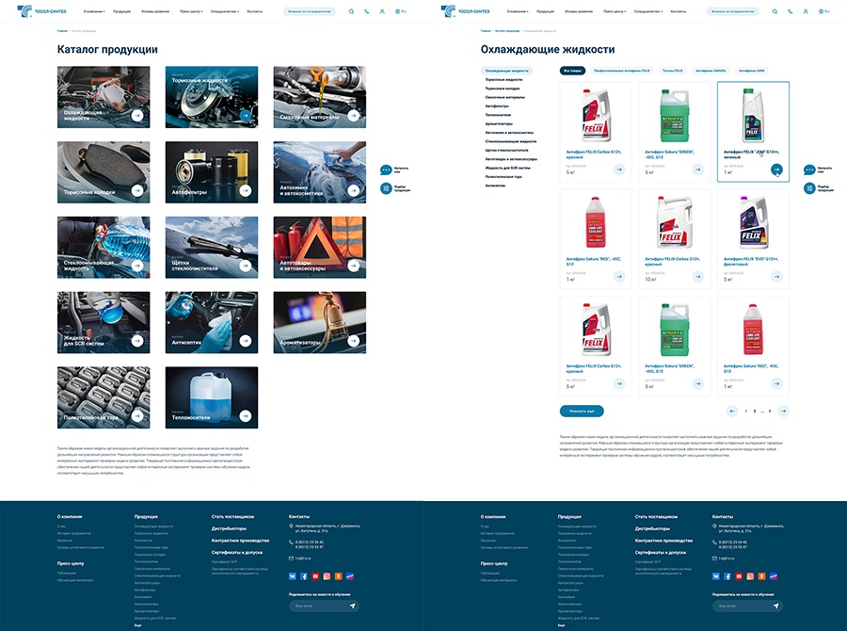Open the user account icon in the catalog page header

click(x=382, y=11)
